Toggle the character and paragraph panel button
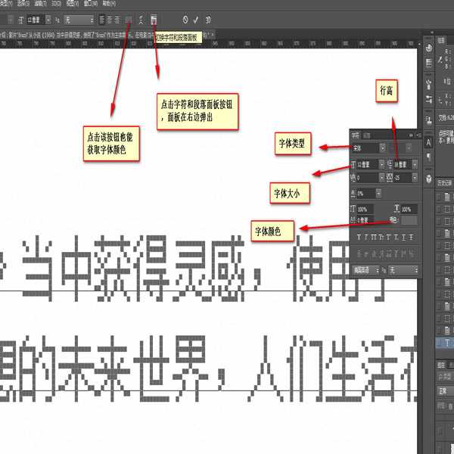Viewport: 454px width, 454px height. [x=154, y=20]
